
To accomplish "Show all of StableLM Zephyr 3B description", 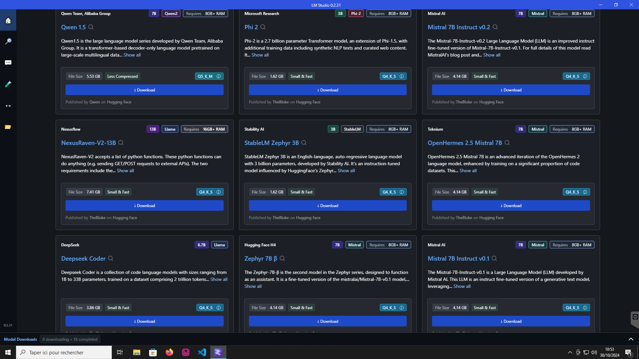I will [x=346, y=171].
